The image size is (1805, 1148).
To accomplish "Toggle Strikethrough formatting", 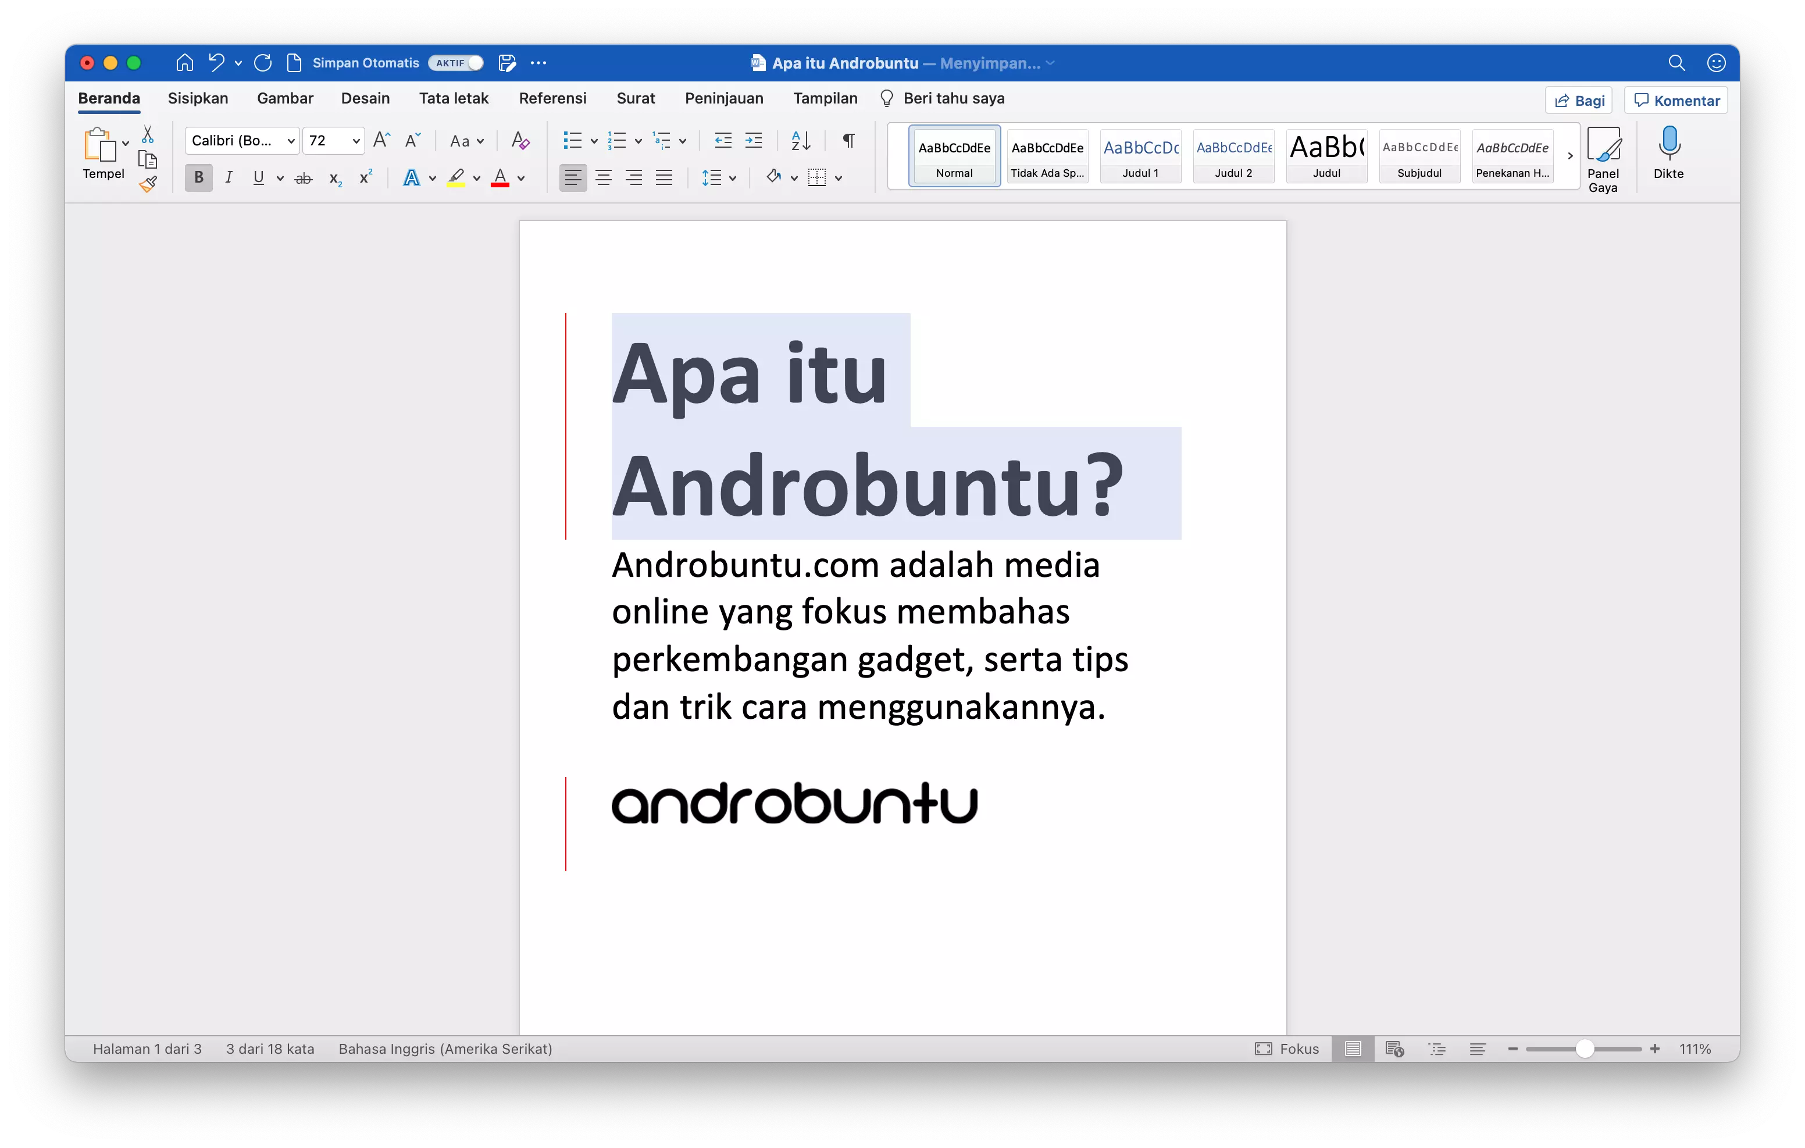I will tap(304, 179).
